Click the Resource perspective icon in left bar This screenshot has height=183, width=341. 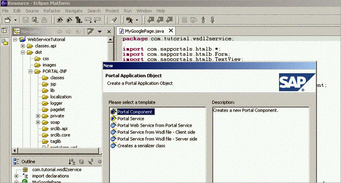(x=5, y=41)
